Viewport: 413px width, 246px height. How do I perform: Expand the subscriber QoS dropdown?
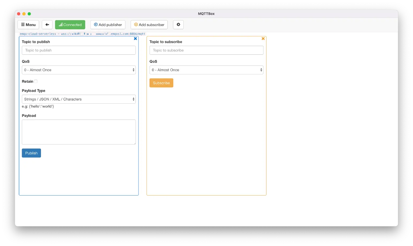pos(206,70)
